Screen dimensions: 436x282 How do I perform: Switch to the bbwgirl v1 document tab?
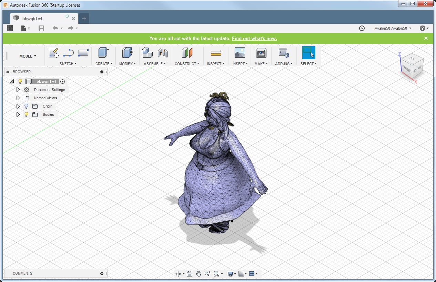[44, 19]
